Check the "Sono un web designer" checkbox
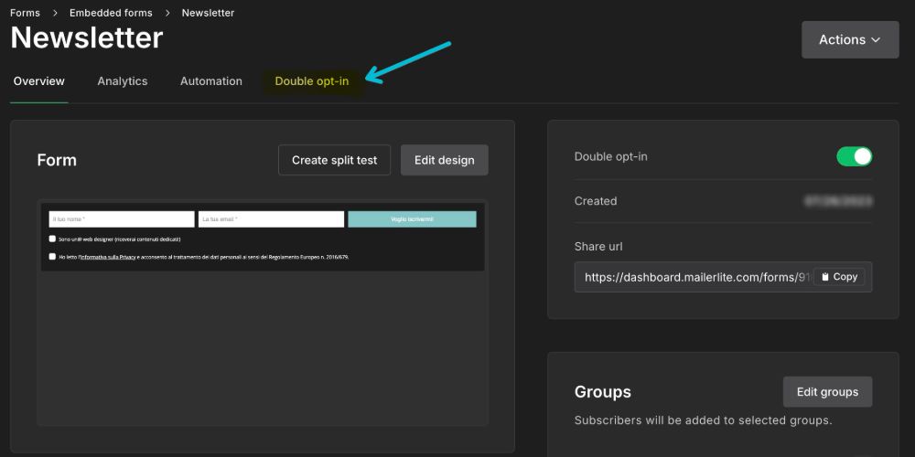 pos(53,239)
